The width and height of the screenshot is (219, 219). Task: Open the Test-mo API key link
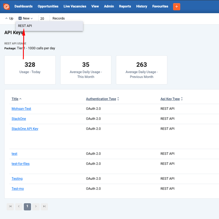pos(18,189)
